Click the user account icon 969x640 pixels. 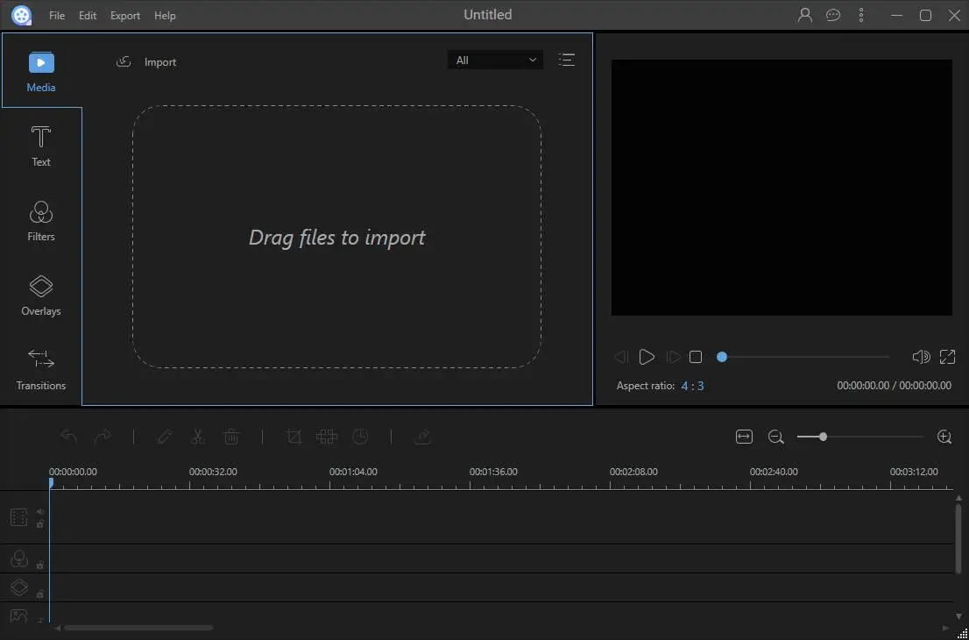804,16
